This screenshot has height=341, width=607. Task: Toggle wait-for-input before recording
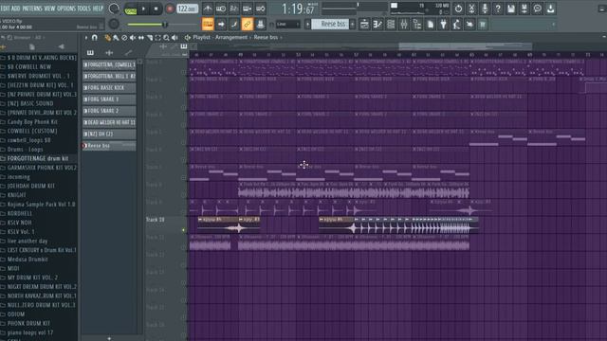(x=221, y=9)
